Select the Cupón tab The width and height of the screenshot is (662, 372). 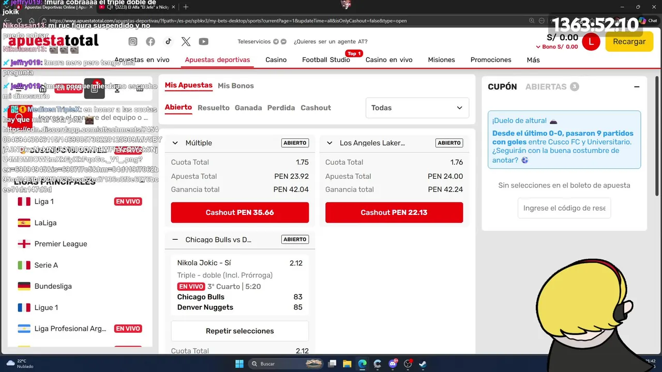502,87
